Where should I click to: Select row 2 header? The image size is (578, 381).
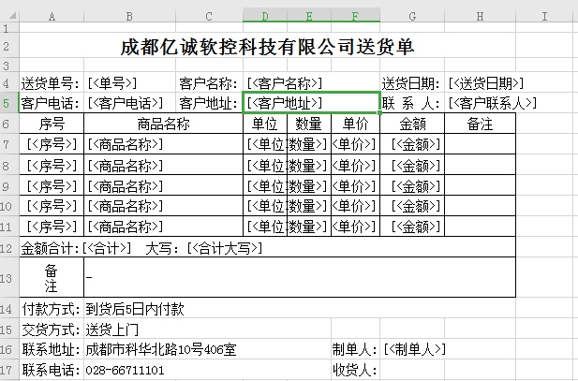click(9, 47)
